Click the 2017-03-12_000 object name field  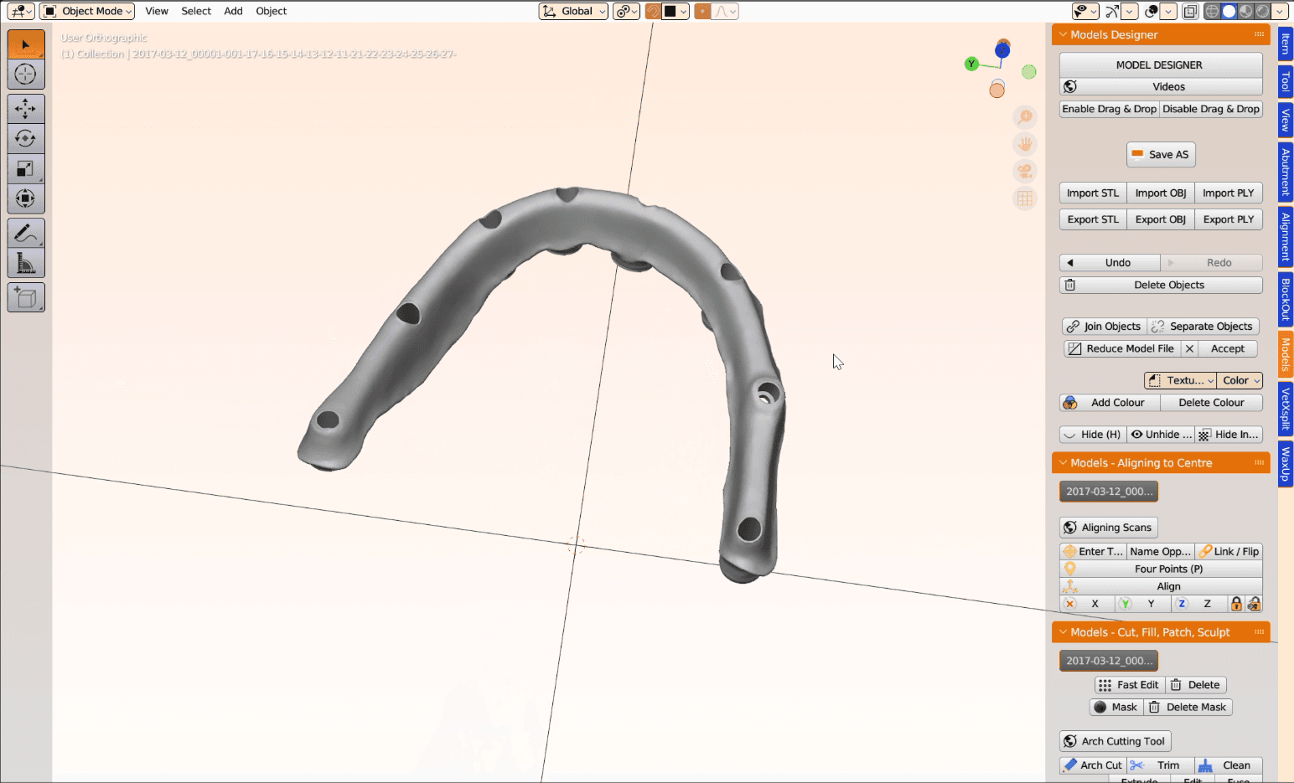pyautogui.click(x=1108, y=492)
